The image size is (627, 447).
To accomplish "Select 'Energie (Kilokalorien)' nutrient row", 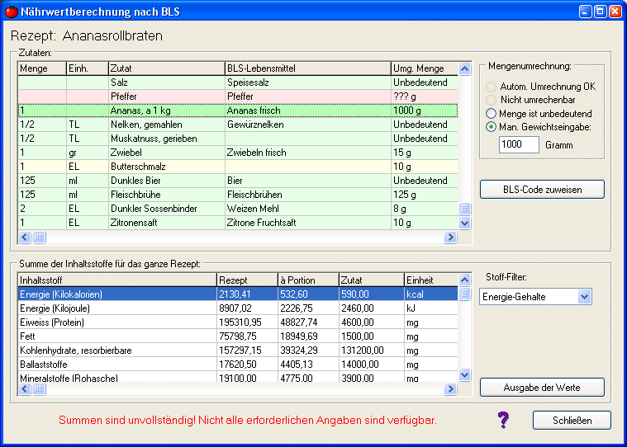I will 238,294.
